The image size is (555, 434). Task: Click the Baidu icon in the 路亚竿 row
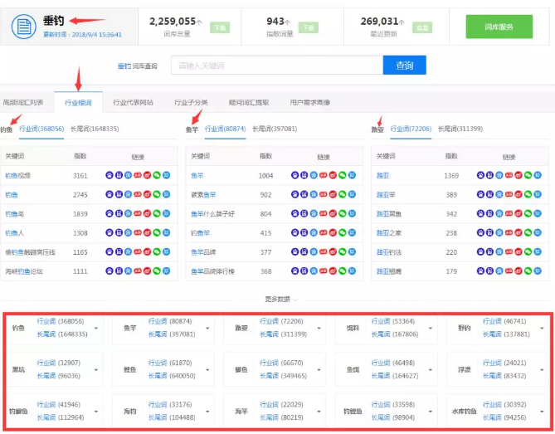480,195
